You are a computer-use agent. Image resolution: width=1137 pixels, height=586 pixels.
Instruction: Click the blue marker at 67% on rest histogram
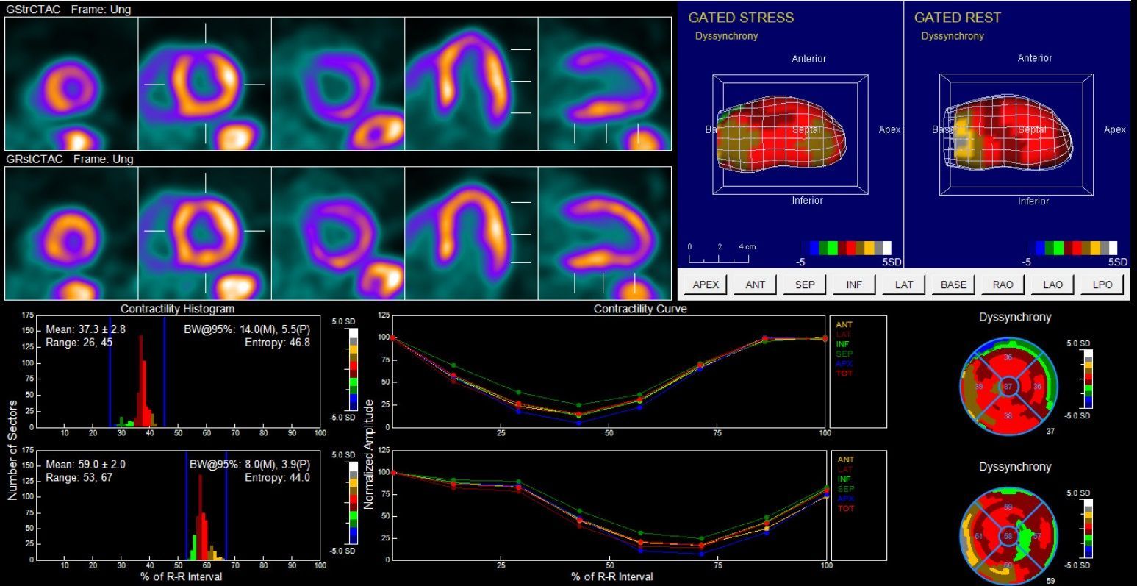pyautogui.click(x=226, y=505)
